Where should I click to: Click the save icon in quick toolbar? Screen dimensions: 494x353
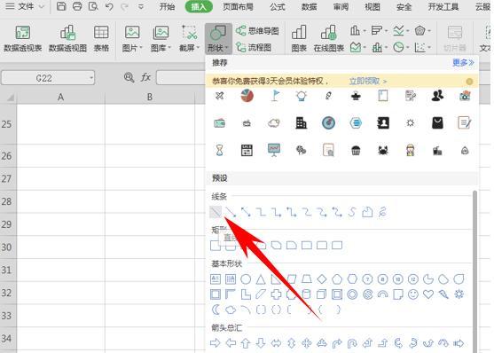[x=61, y=6]
